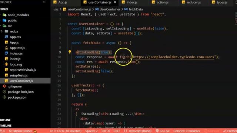Click the src folder icon

pyautogui.click(x=5, y=26)
